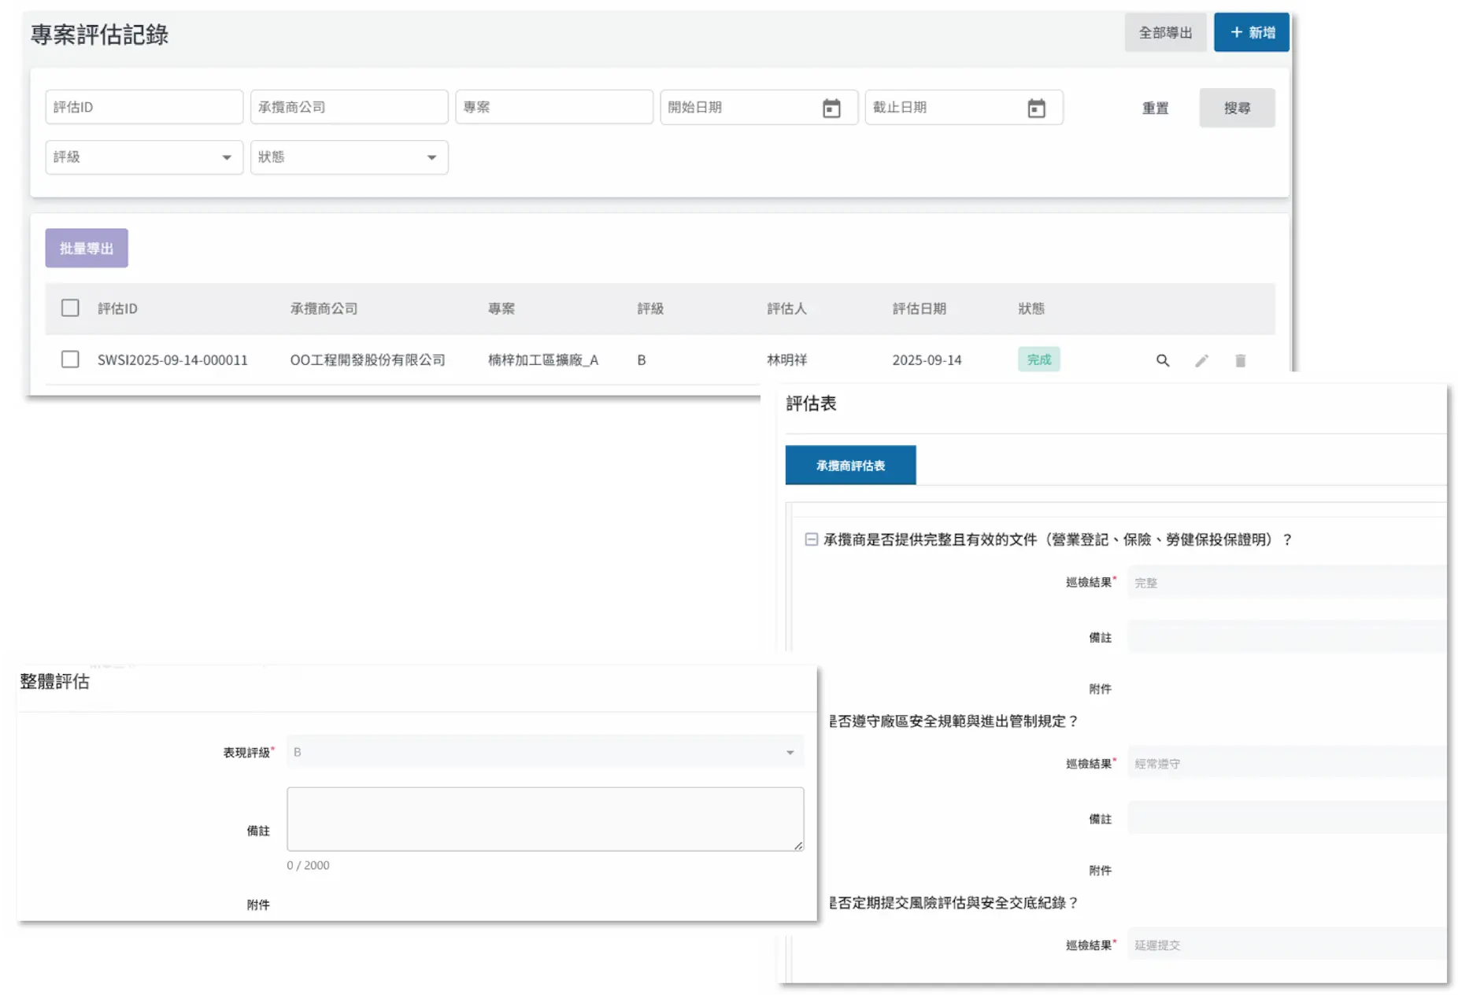Click the 全部導出 button
This screenshot has width=1458, height=995.
[1165, 32]
